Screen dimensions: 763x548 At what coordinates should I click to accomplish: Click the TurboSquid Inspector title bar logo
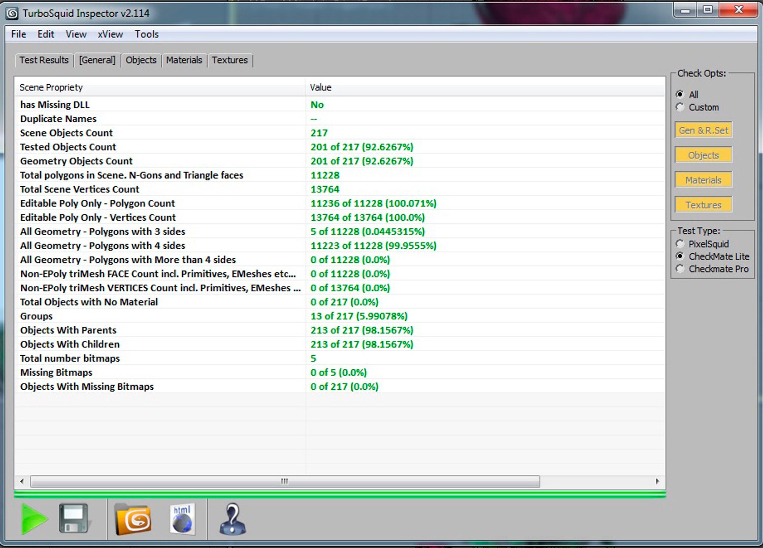pyautogui.click(x=12, y=13)
